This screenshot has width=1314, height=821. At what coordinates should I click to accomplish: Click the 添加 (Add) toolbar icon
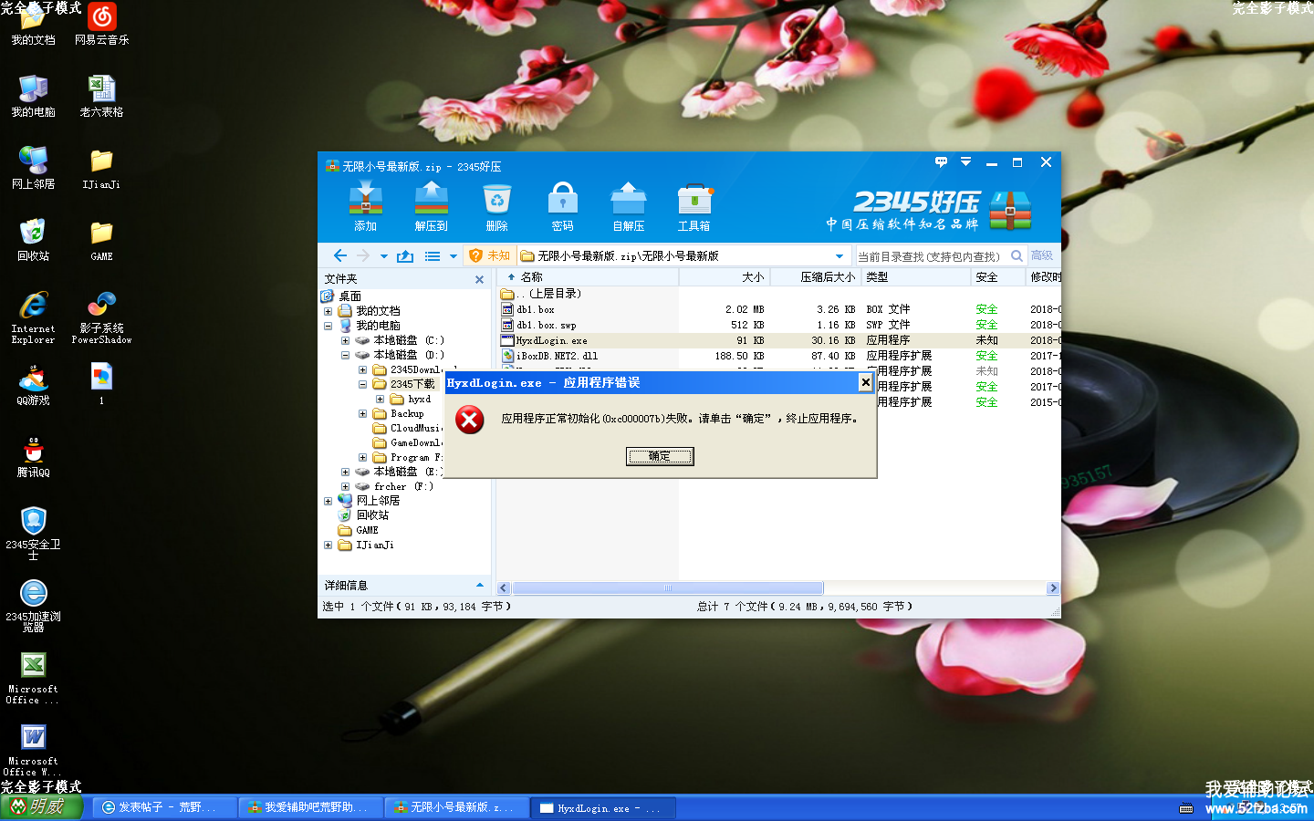point(365,206)
